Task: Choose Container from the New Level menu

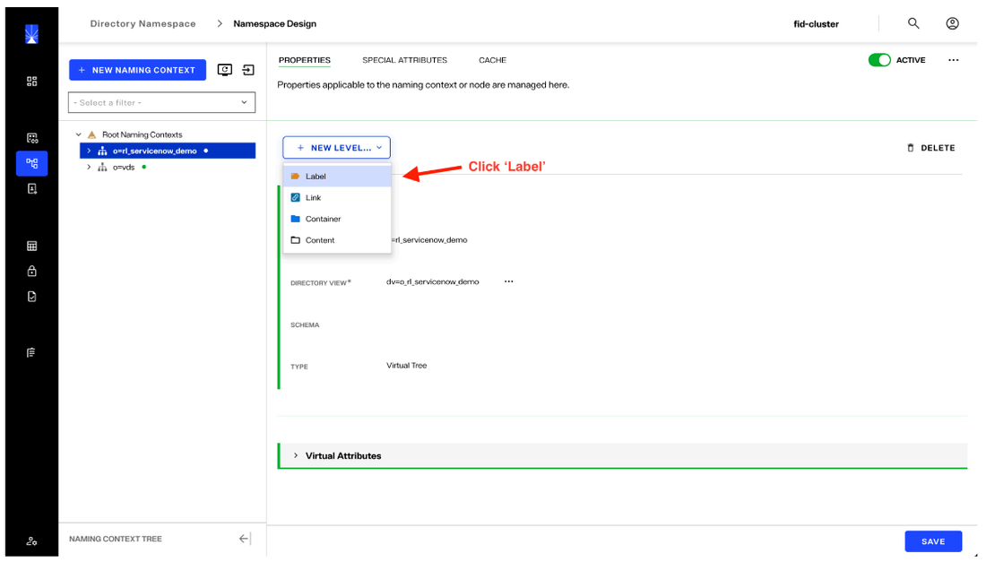Action: [337, 220]
